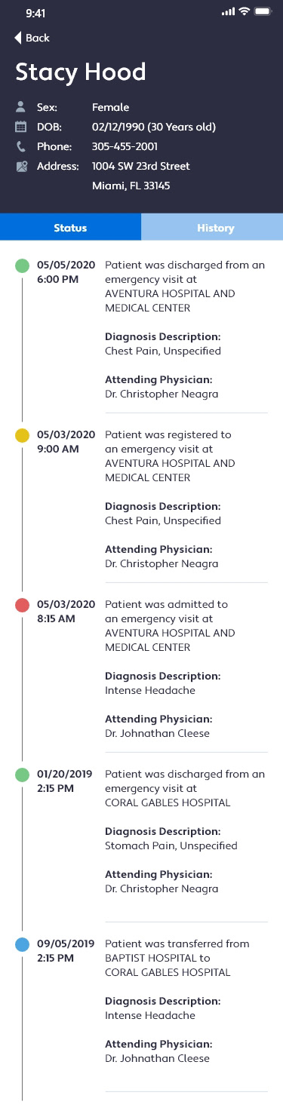Select blue marker for 09/05/2019 transfer

(23, 944)
